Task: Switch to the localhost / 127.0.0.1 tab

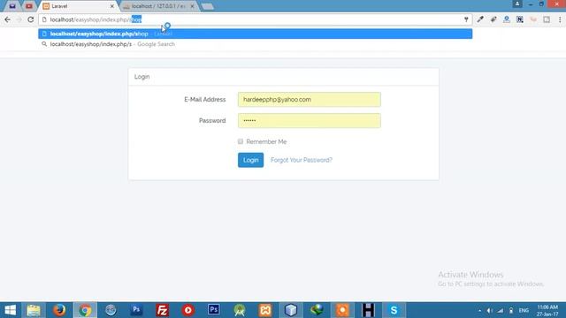Action: [x=157, y=6]
